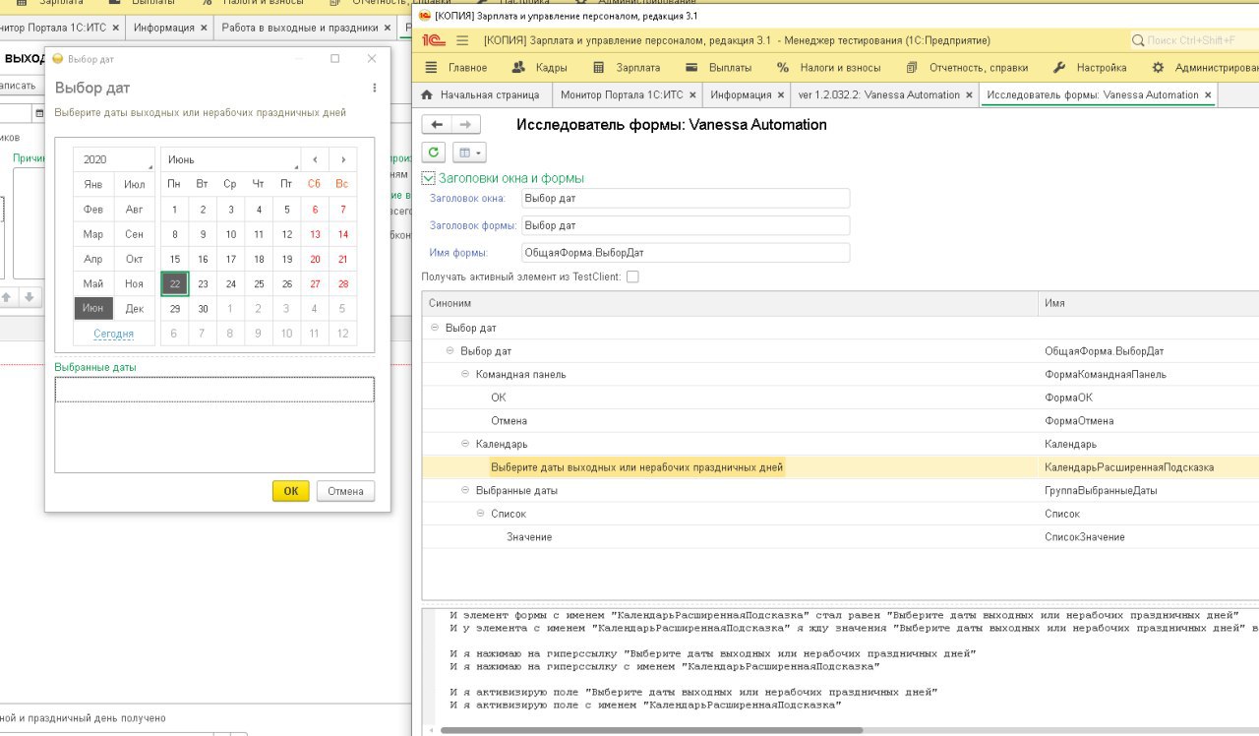This screenshot has width=1259, height=736.
Task: Select June 13 Saturday in the calendar
Action: [x=315, y=234]
